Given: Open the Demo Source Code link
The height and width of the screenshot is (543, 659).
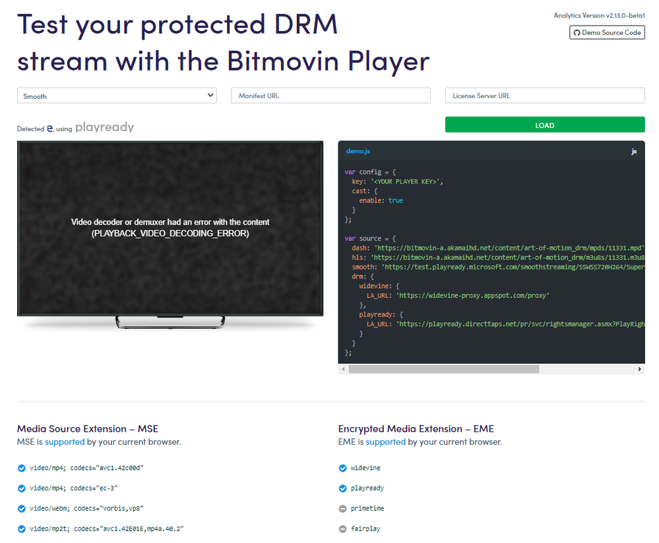Looking at the screenshot, I should [x=607, y=33].
